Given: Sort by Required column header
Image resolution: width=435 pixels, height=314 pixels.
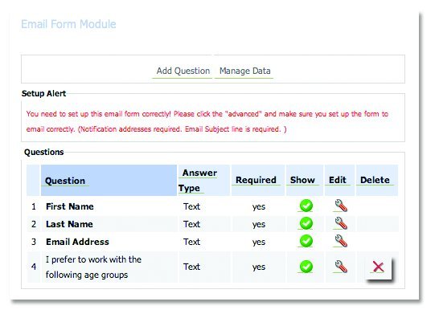Looking at the screenshot, I should pos(256,180).
